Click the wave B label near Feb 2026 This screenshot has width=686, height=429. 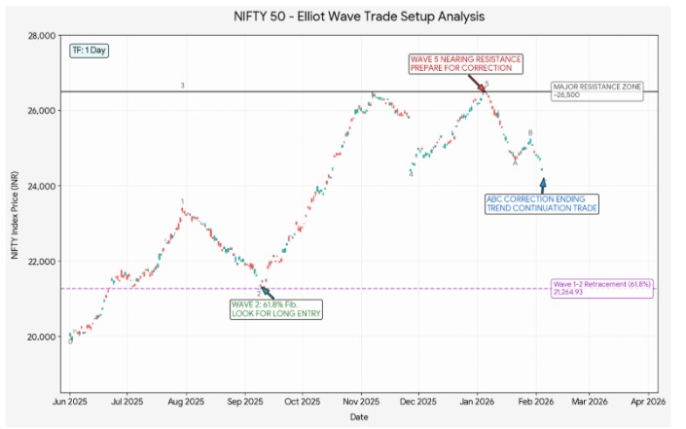click(529, 132)
